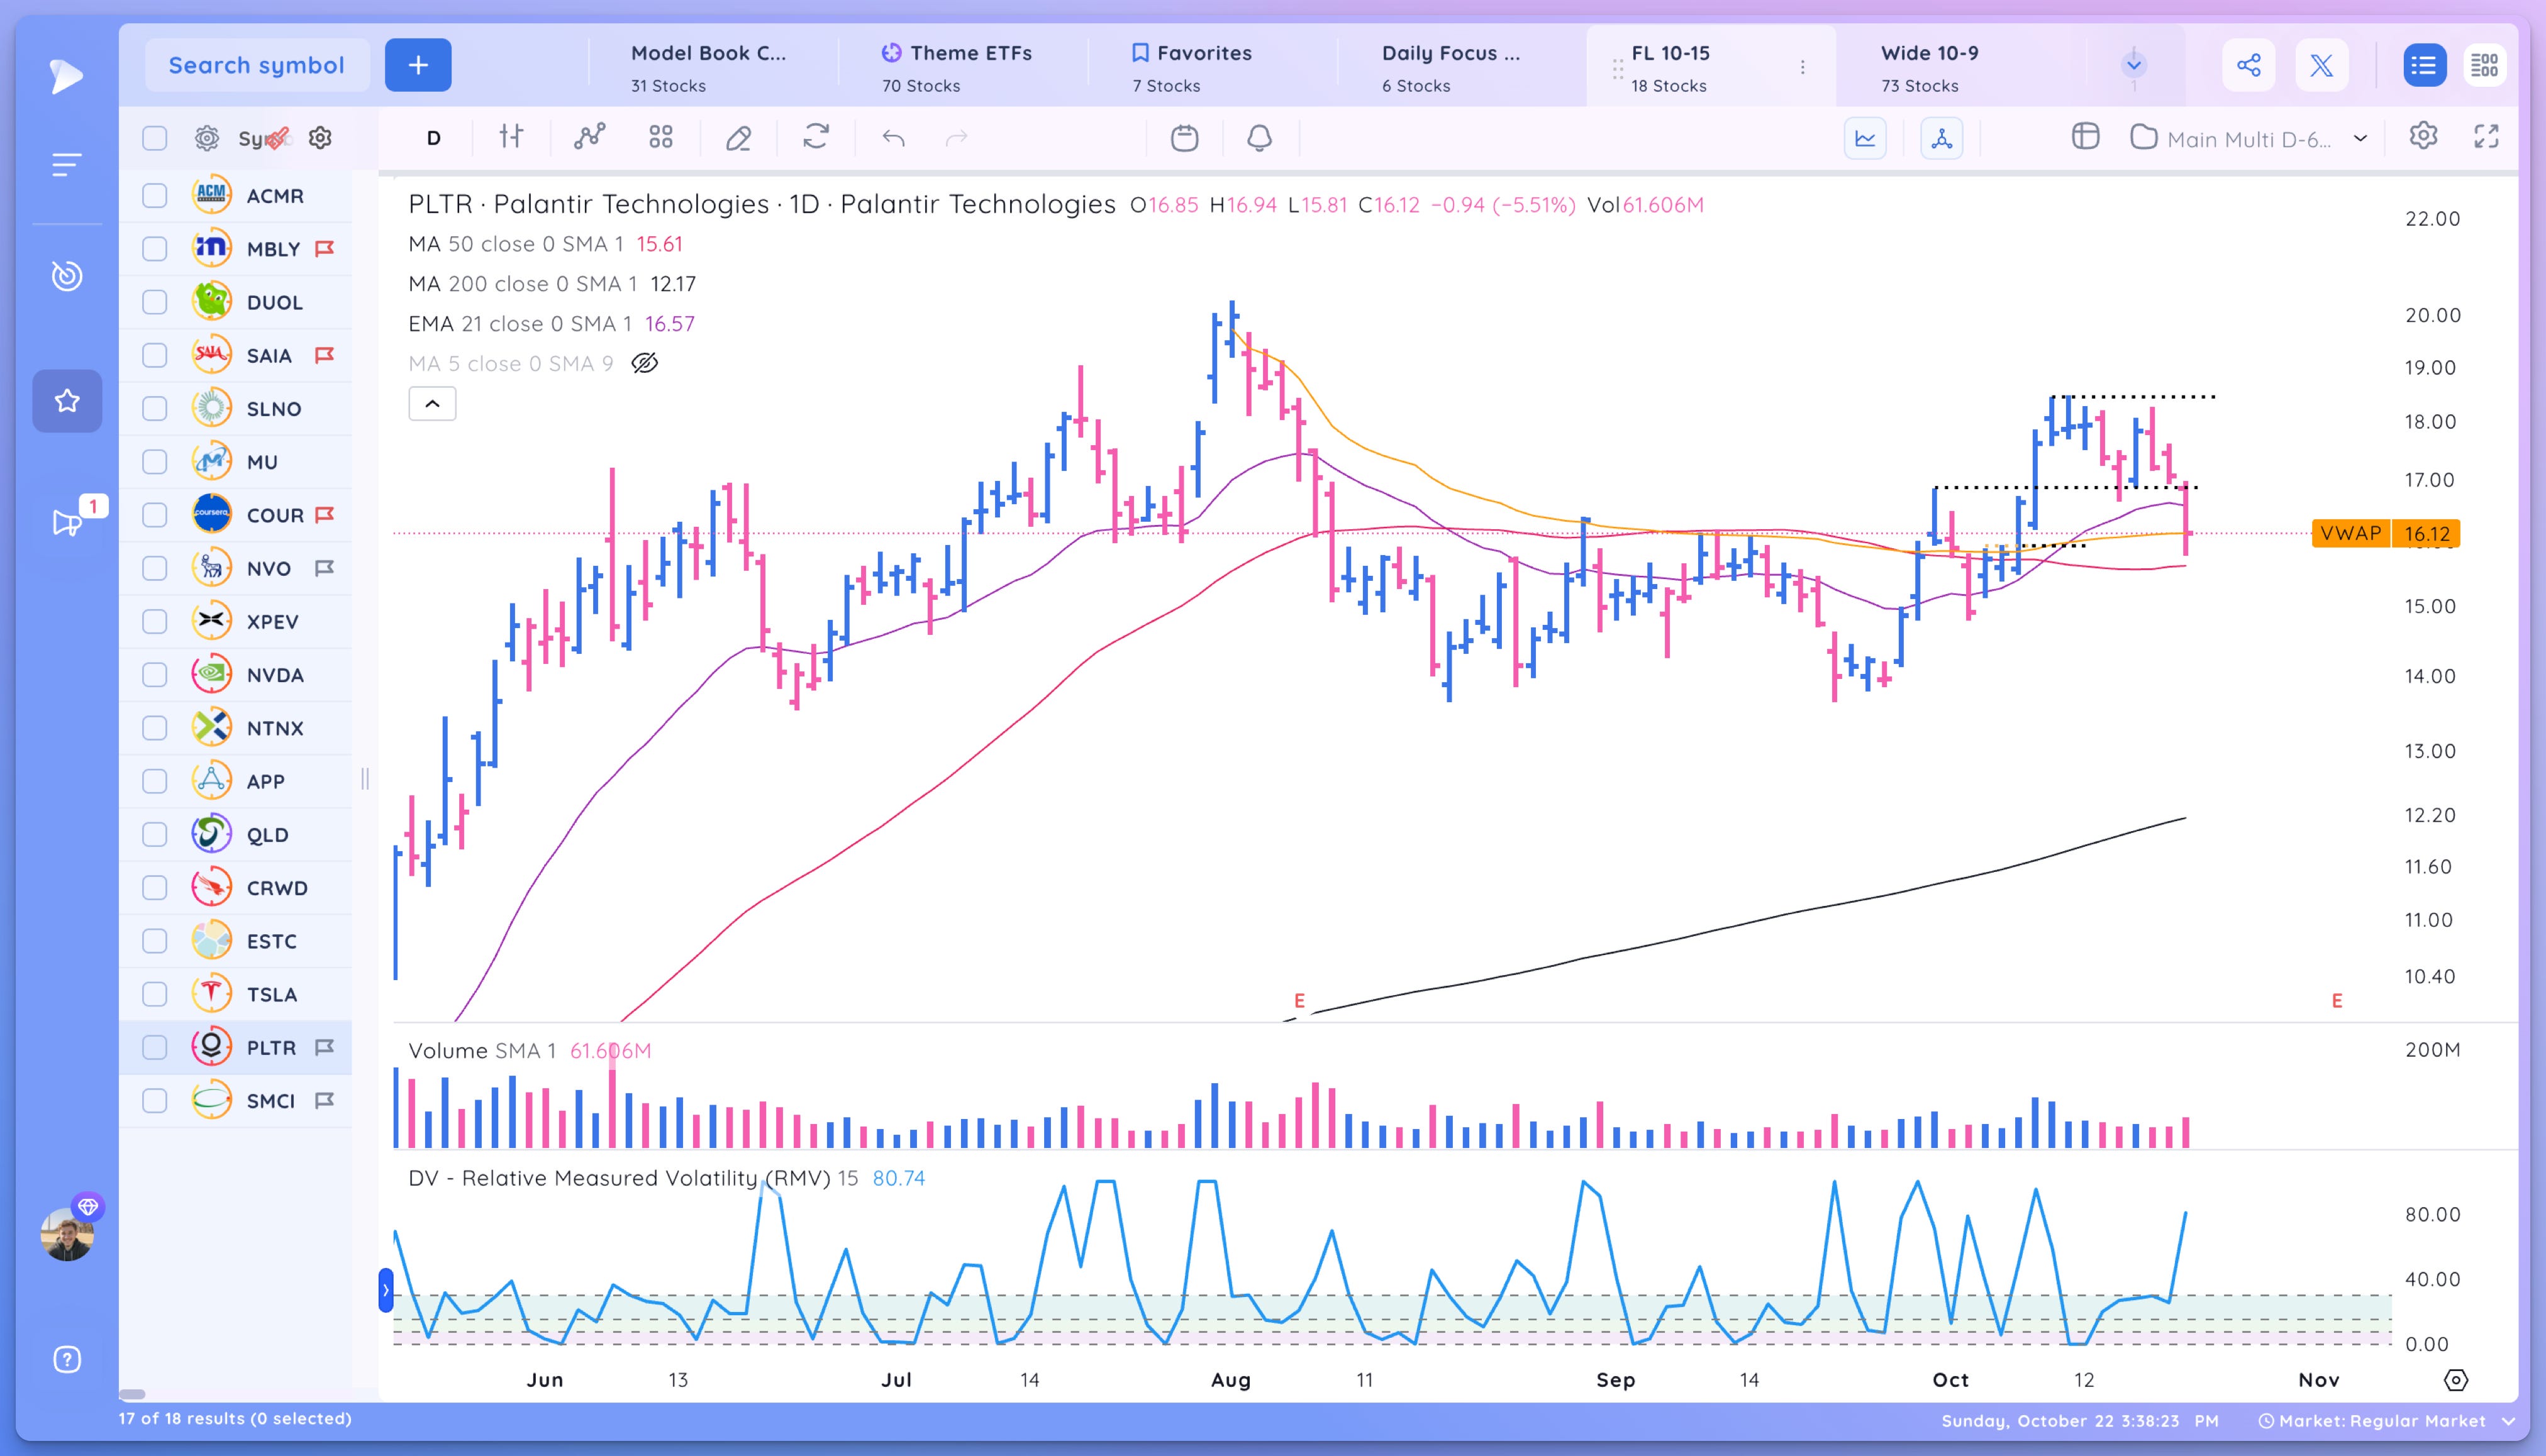Click the blue plus add button
2546x1456 pixels.
[418, 65]
